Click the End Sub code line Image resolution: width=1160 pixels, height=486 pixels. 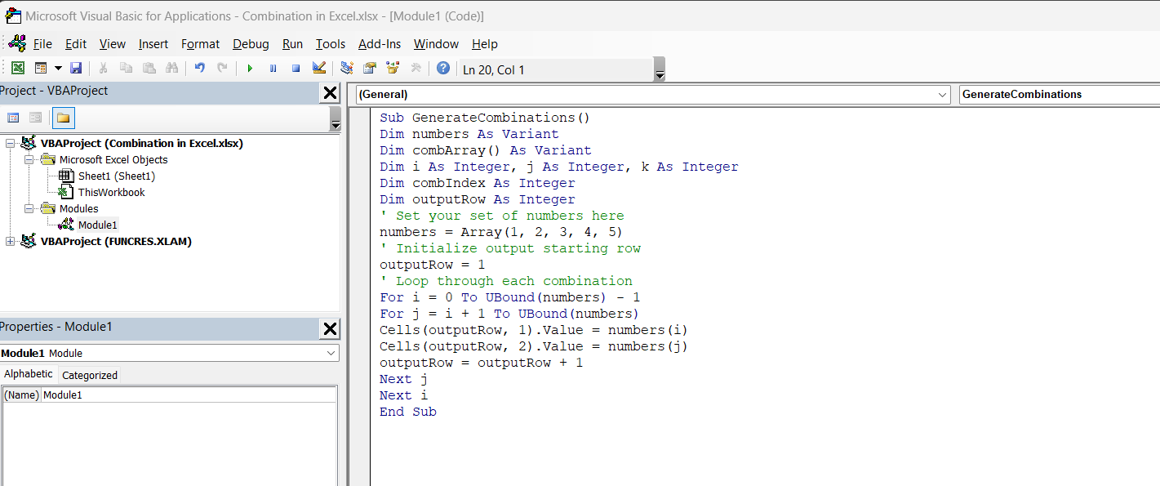click(x=408, y=412)
